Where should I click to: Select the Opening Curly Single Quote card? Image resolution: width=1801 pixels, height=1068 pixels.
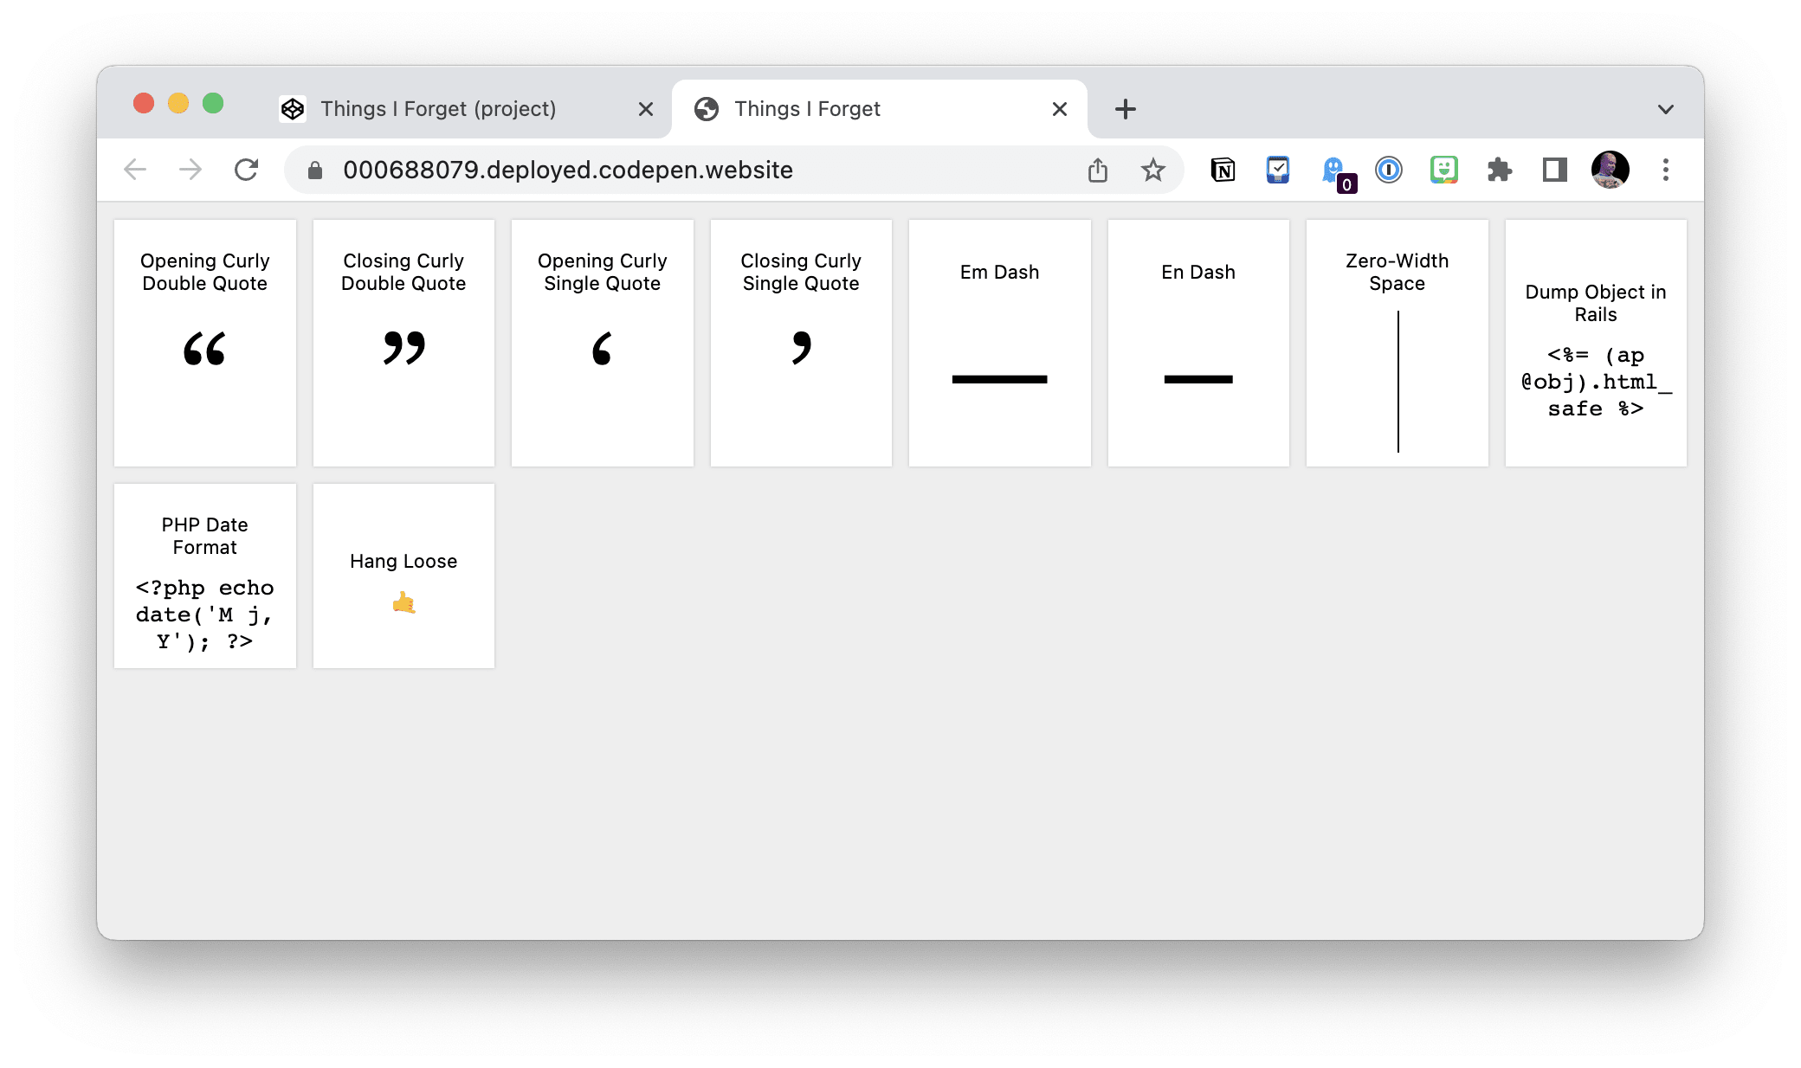click(603, 343)
